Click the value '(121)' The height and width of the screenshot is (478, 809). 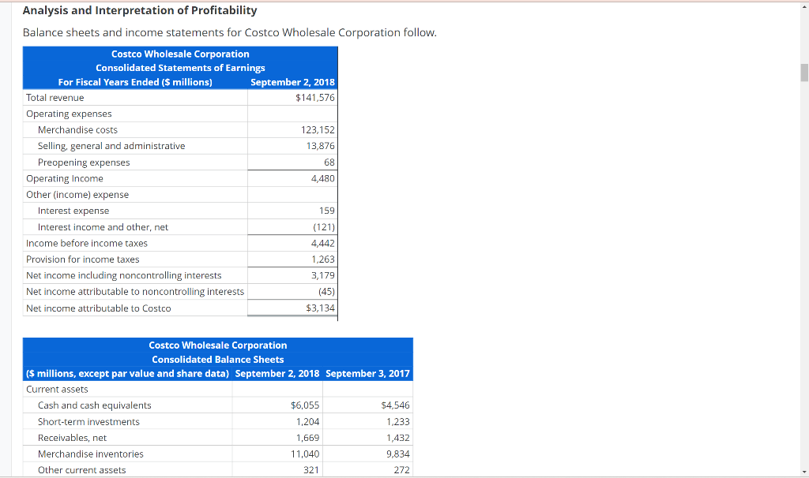pyautogui.click(x=324, y=227)
